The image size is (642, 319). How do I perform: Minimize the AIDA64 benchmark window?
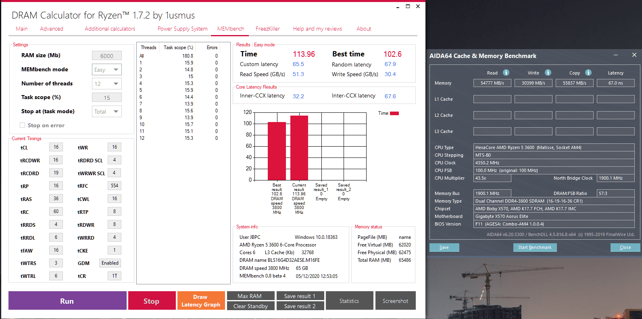point(616,55)
